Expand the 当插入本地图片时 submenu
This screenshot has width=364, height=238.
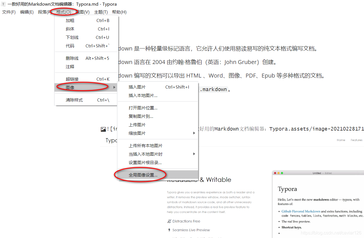[158, 154]
